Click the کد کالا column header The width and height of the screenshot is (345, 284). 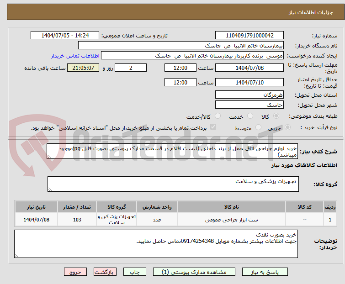pos(304,207)
